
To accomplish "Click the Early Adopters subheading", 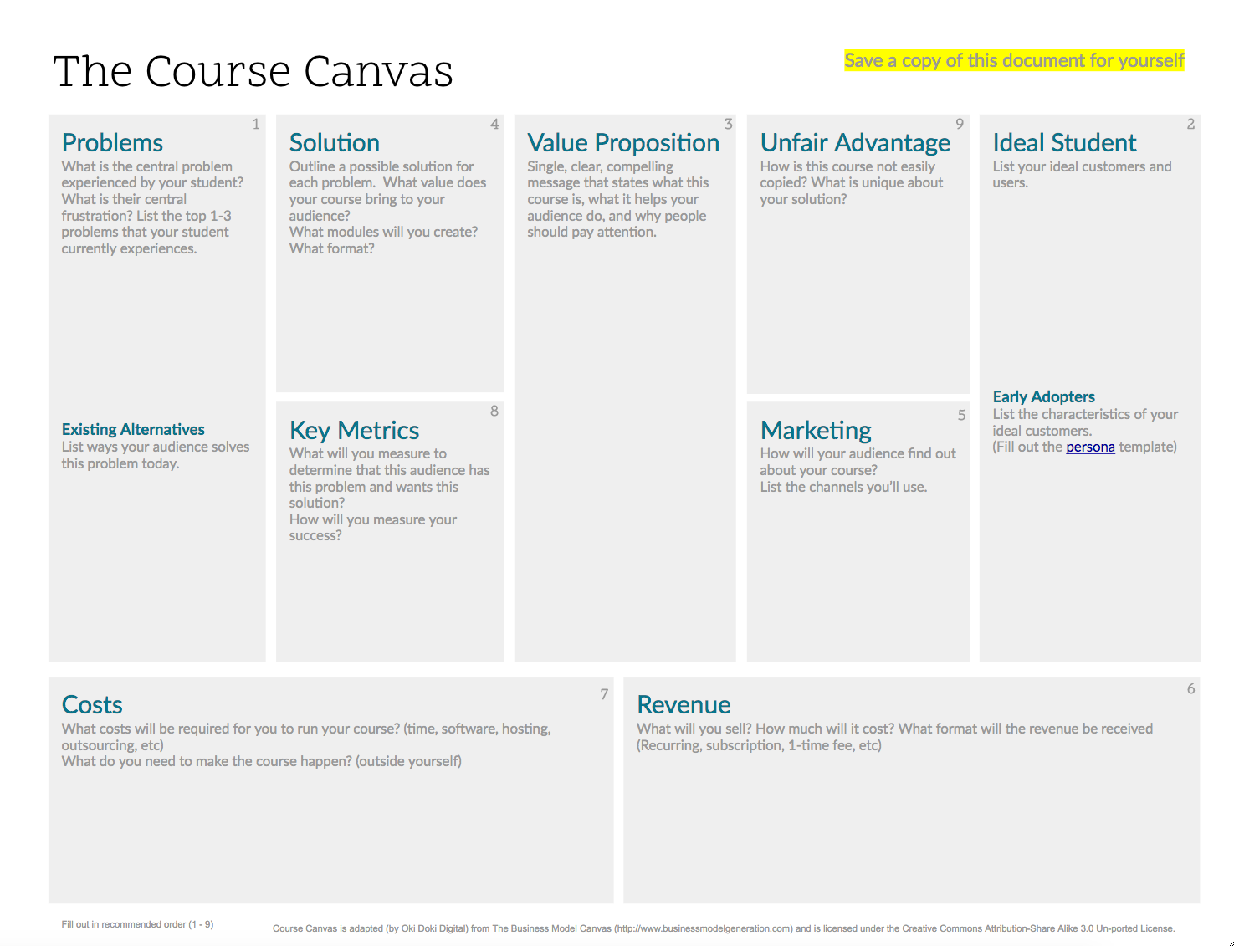I will 1043,396.
